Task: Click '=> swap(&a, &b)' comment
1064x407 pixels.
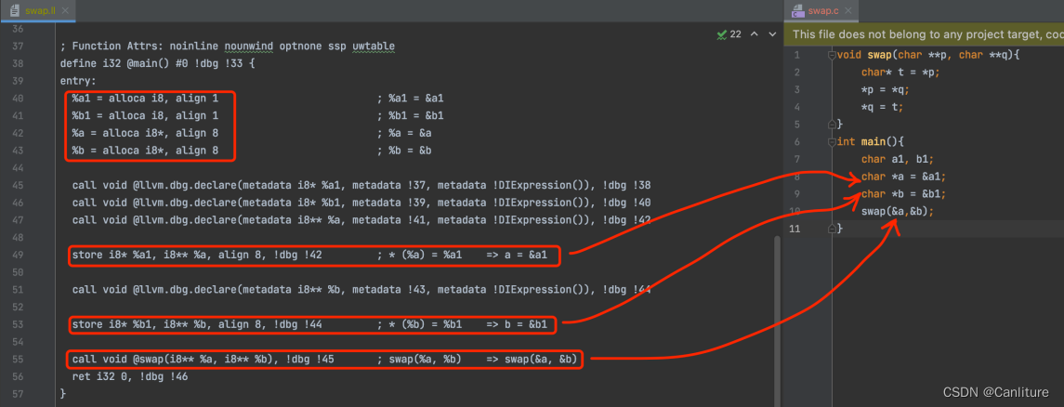Action: [x=532, y=360]
